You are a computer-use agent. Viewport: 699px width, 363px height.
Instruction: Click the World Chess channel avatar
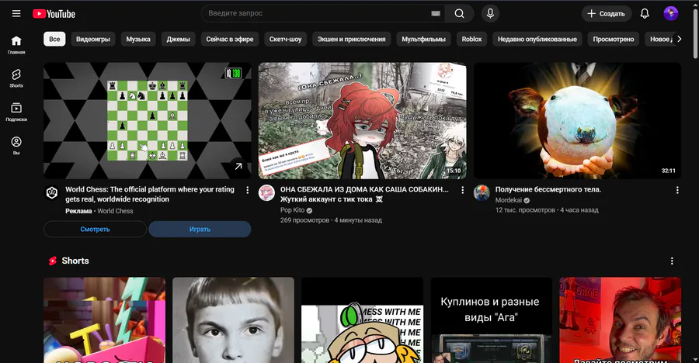pyautogui.click(x=52, y=193)
